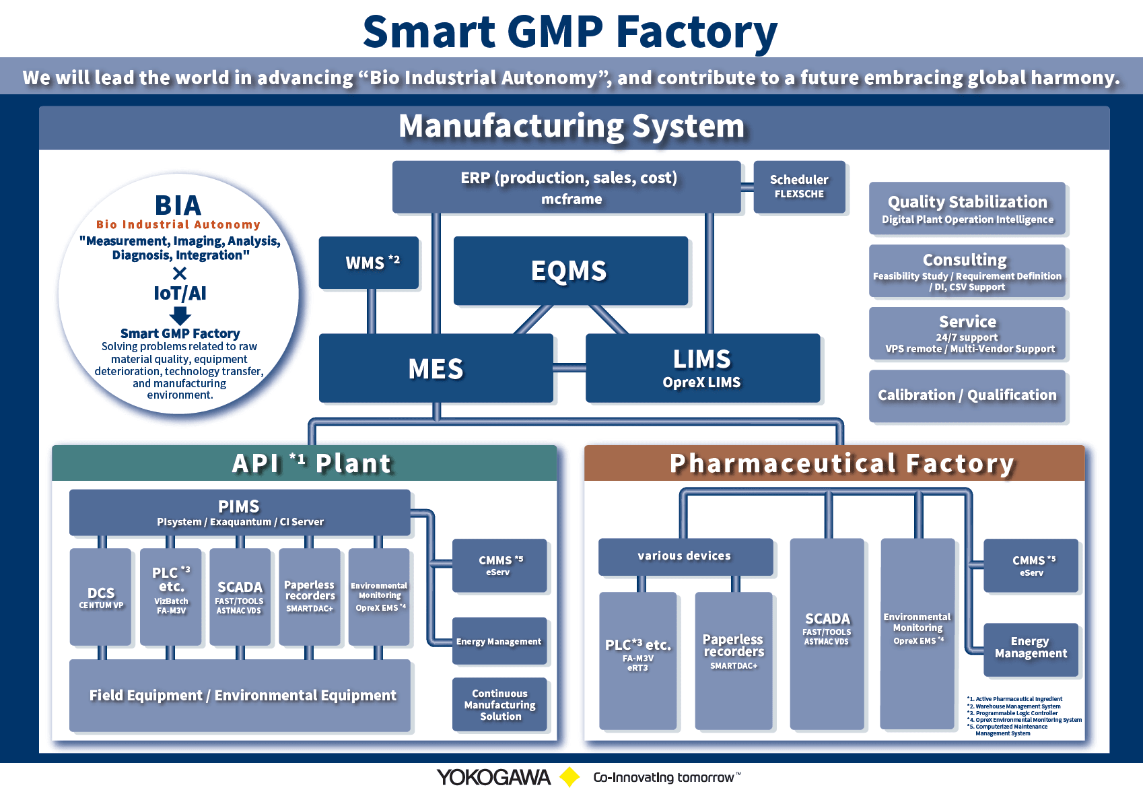Click the Bio Industrial Autonomy red text

[178, 224]
